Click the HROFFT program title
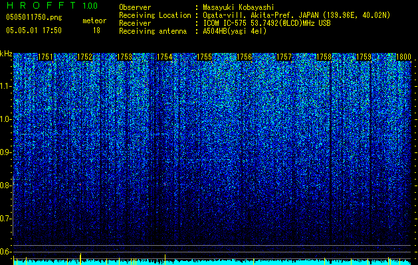 [x=41, y=5]
